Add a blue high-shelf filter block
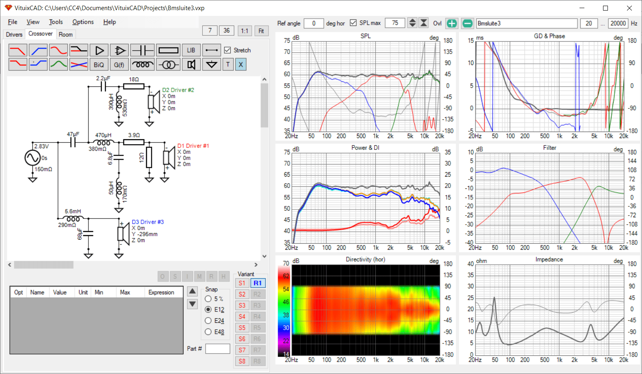This screenshot has height=374, width=642. click(38, 64)
